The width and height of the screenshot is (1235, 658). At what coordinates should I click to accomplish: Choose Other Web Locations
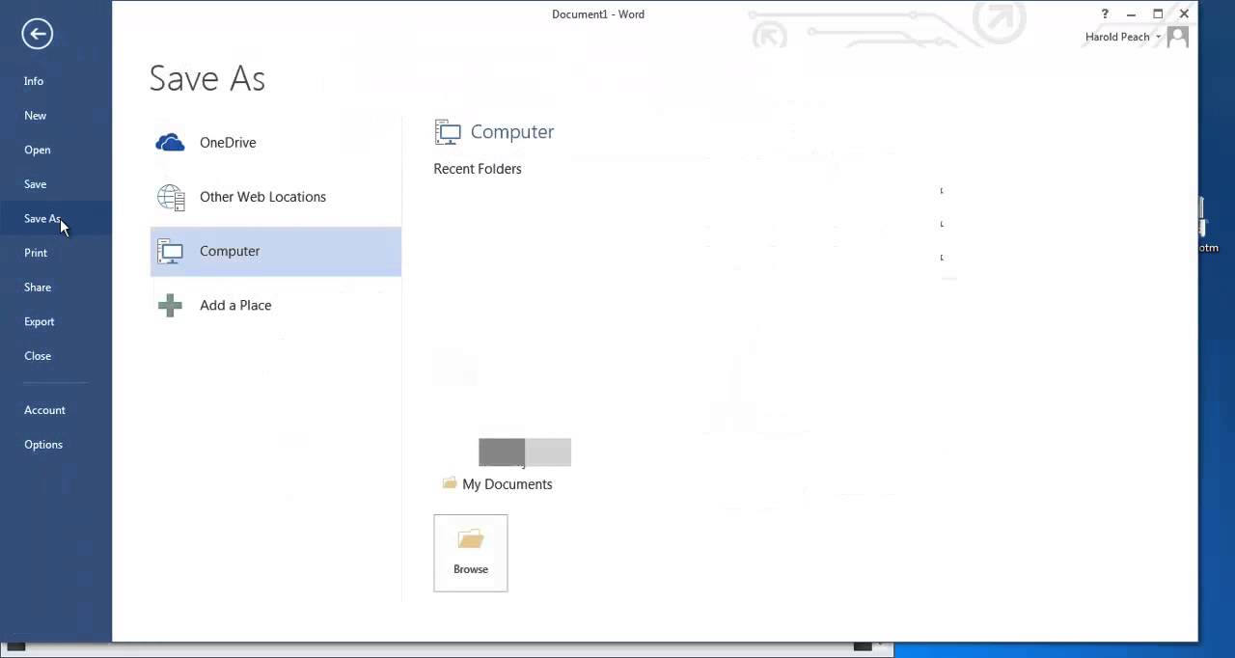(275, 197)
